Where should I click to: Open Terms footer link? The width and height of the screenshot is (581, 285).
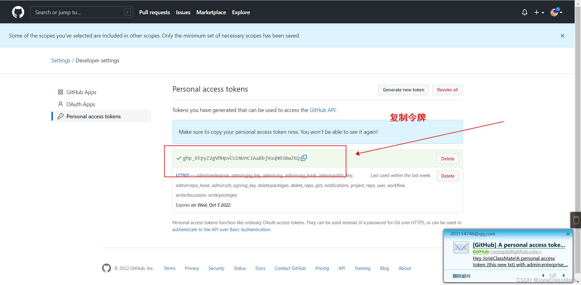(169, 268)
